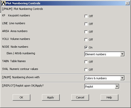Turn on Line numbers checkbox

86,24
